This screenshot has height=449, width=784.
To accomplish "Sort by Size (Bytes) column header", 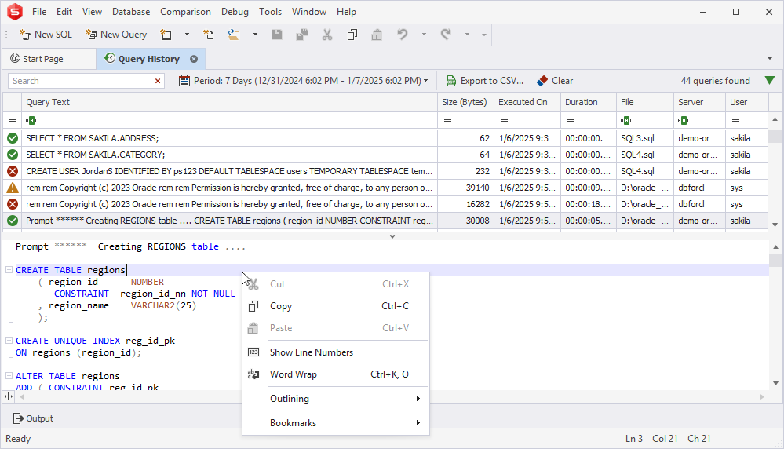I will 464,102.
